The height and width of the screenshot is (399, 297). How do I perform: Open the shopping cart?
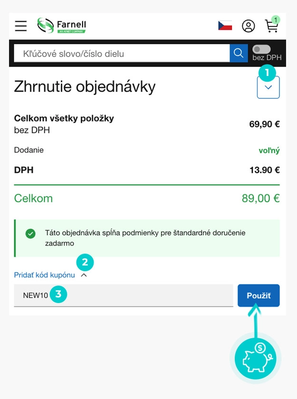[271, 27]
